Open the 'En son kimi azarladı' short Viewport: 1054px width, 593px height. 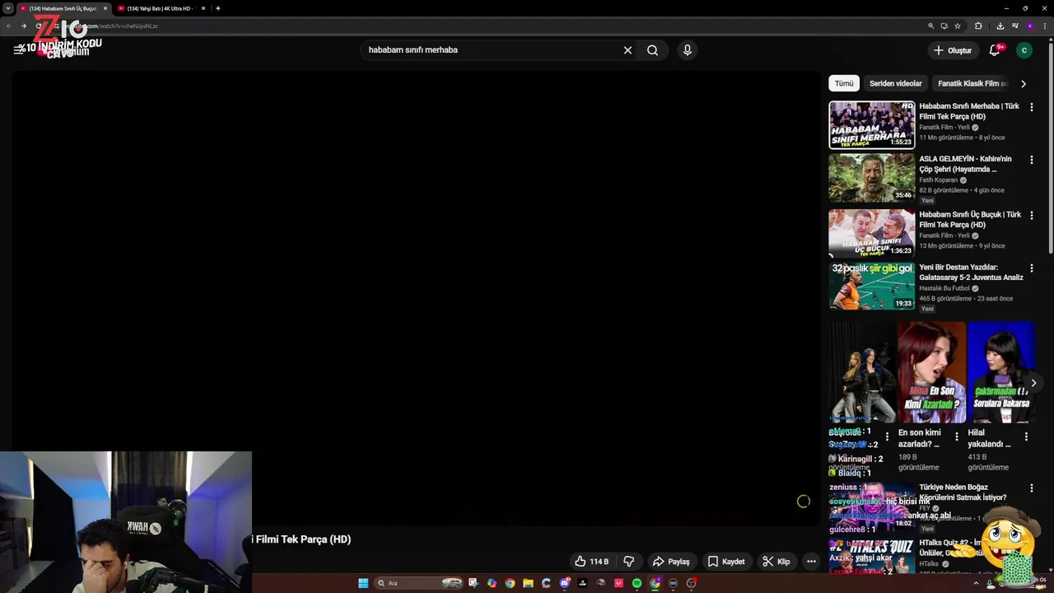point(931,372)
